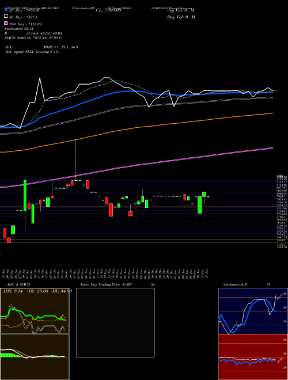Image resolution: width=288 pixels, height=380 pixels.
Task: Click the white 50 Day legend swatch
Action: tap(6, 17)
